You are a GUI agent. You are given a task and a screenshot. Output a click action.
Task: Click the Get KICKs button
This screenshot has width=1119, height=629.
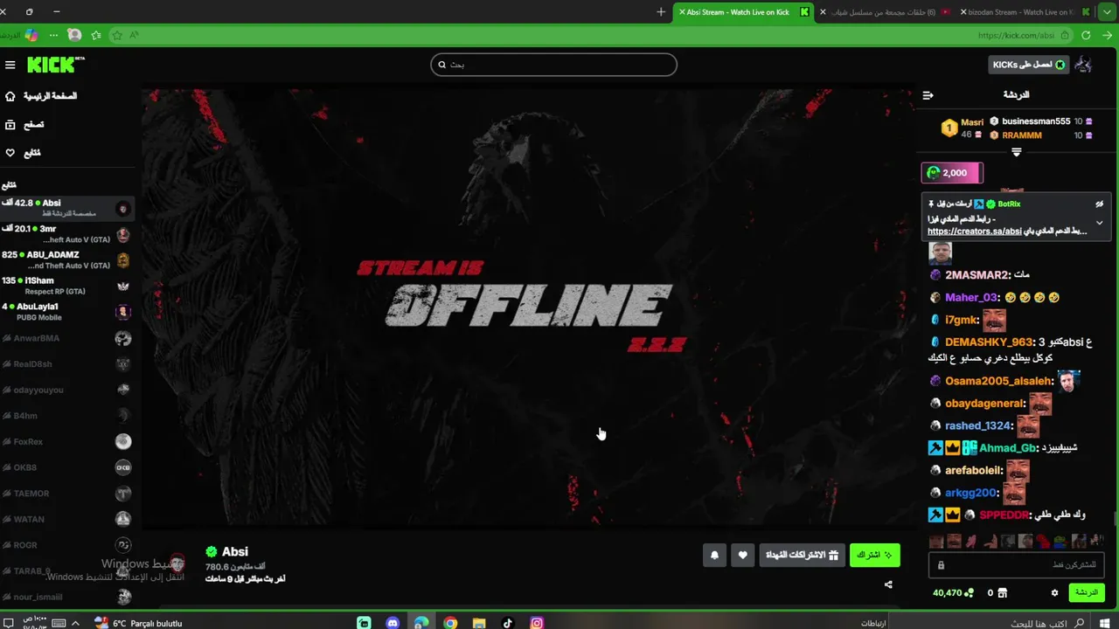point(1028,65)
